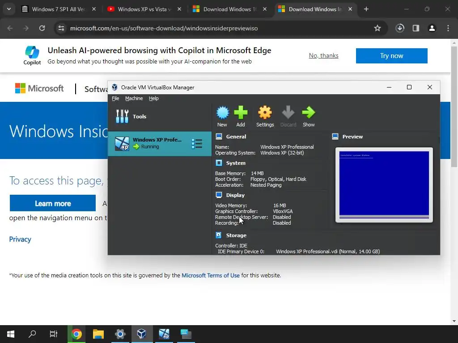Bookmark this page with star icon

[x=377, y=28]
